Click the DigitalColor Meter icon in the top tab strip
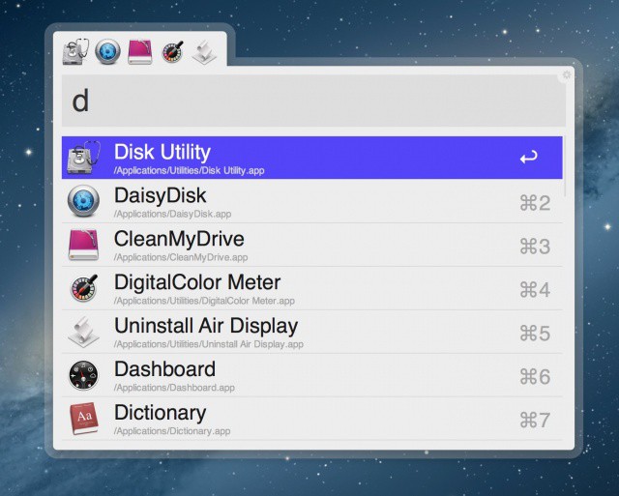The height and width of the screenshot is (496, 619). (x=173, y=52)
